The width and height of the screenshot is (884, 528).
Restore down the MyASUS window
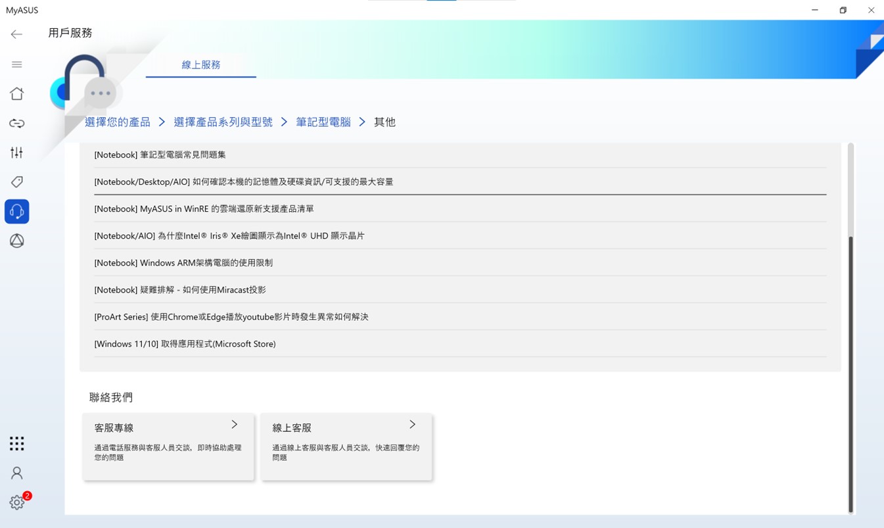pos(843,10)
